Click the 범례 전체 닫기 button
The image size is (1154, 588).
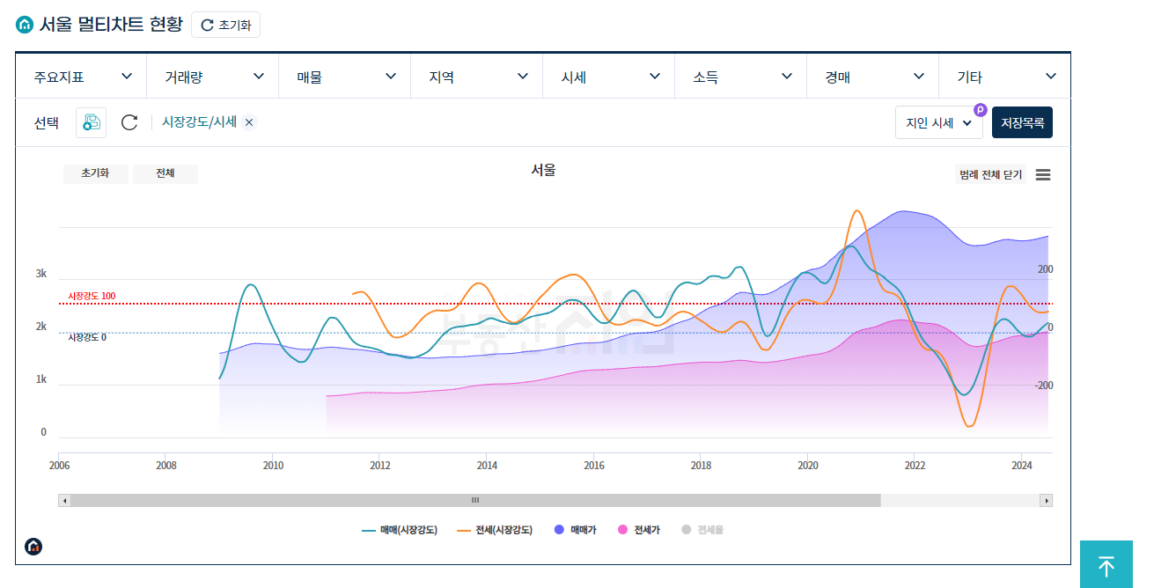pyautogui.click(x=990, y=174)
